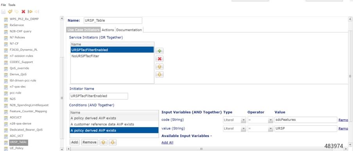Click the Initiator Name input field

99,96
